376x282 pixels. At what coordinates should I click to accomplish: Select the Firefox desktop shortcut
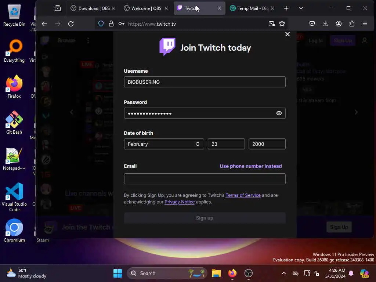pyautogui.click(x=14, y=87)
